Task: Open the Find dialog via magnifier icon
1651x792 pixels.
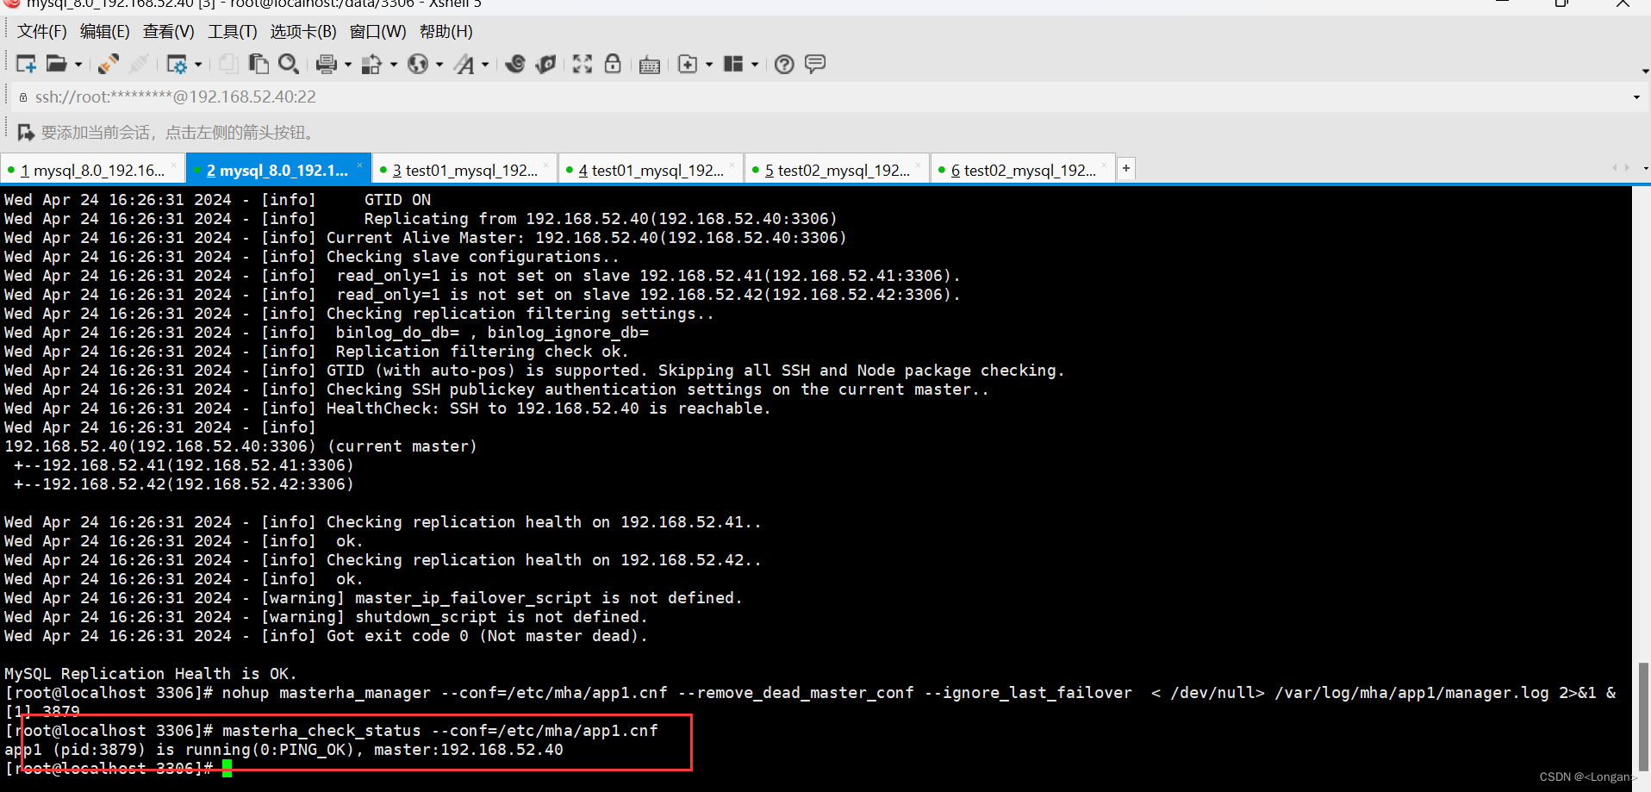Action: click(288, 63)
